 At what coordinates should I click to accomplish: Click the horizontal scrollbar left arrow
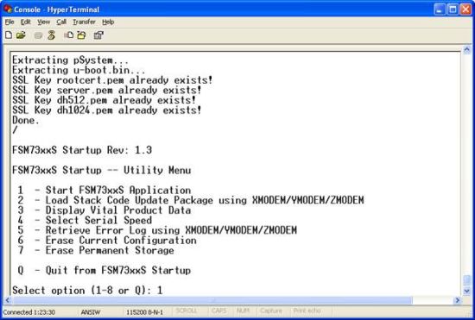point(8,300)
